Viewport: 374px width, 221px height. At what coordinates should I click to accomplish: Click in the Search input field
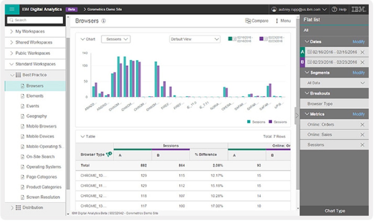tap(35, 20)
